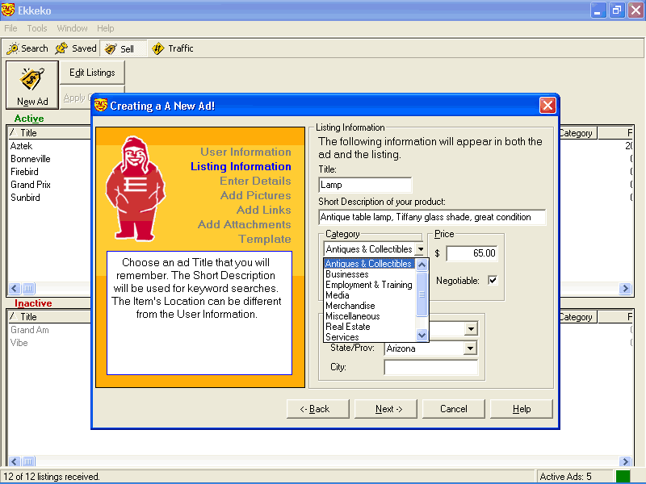The image size is (646, 484).
Task: Select the Grand Prix listing
Action: [x=31, y=185]
